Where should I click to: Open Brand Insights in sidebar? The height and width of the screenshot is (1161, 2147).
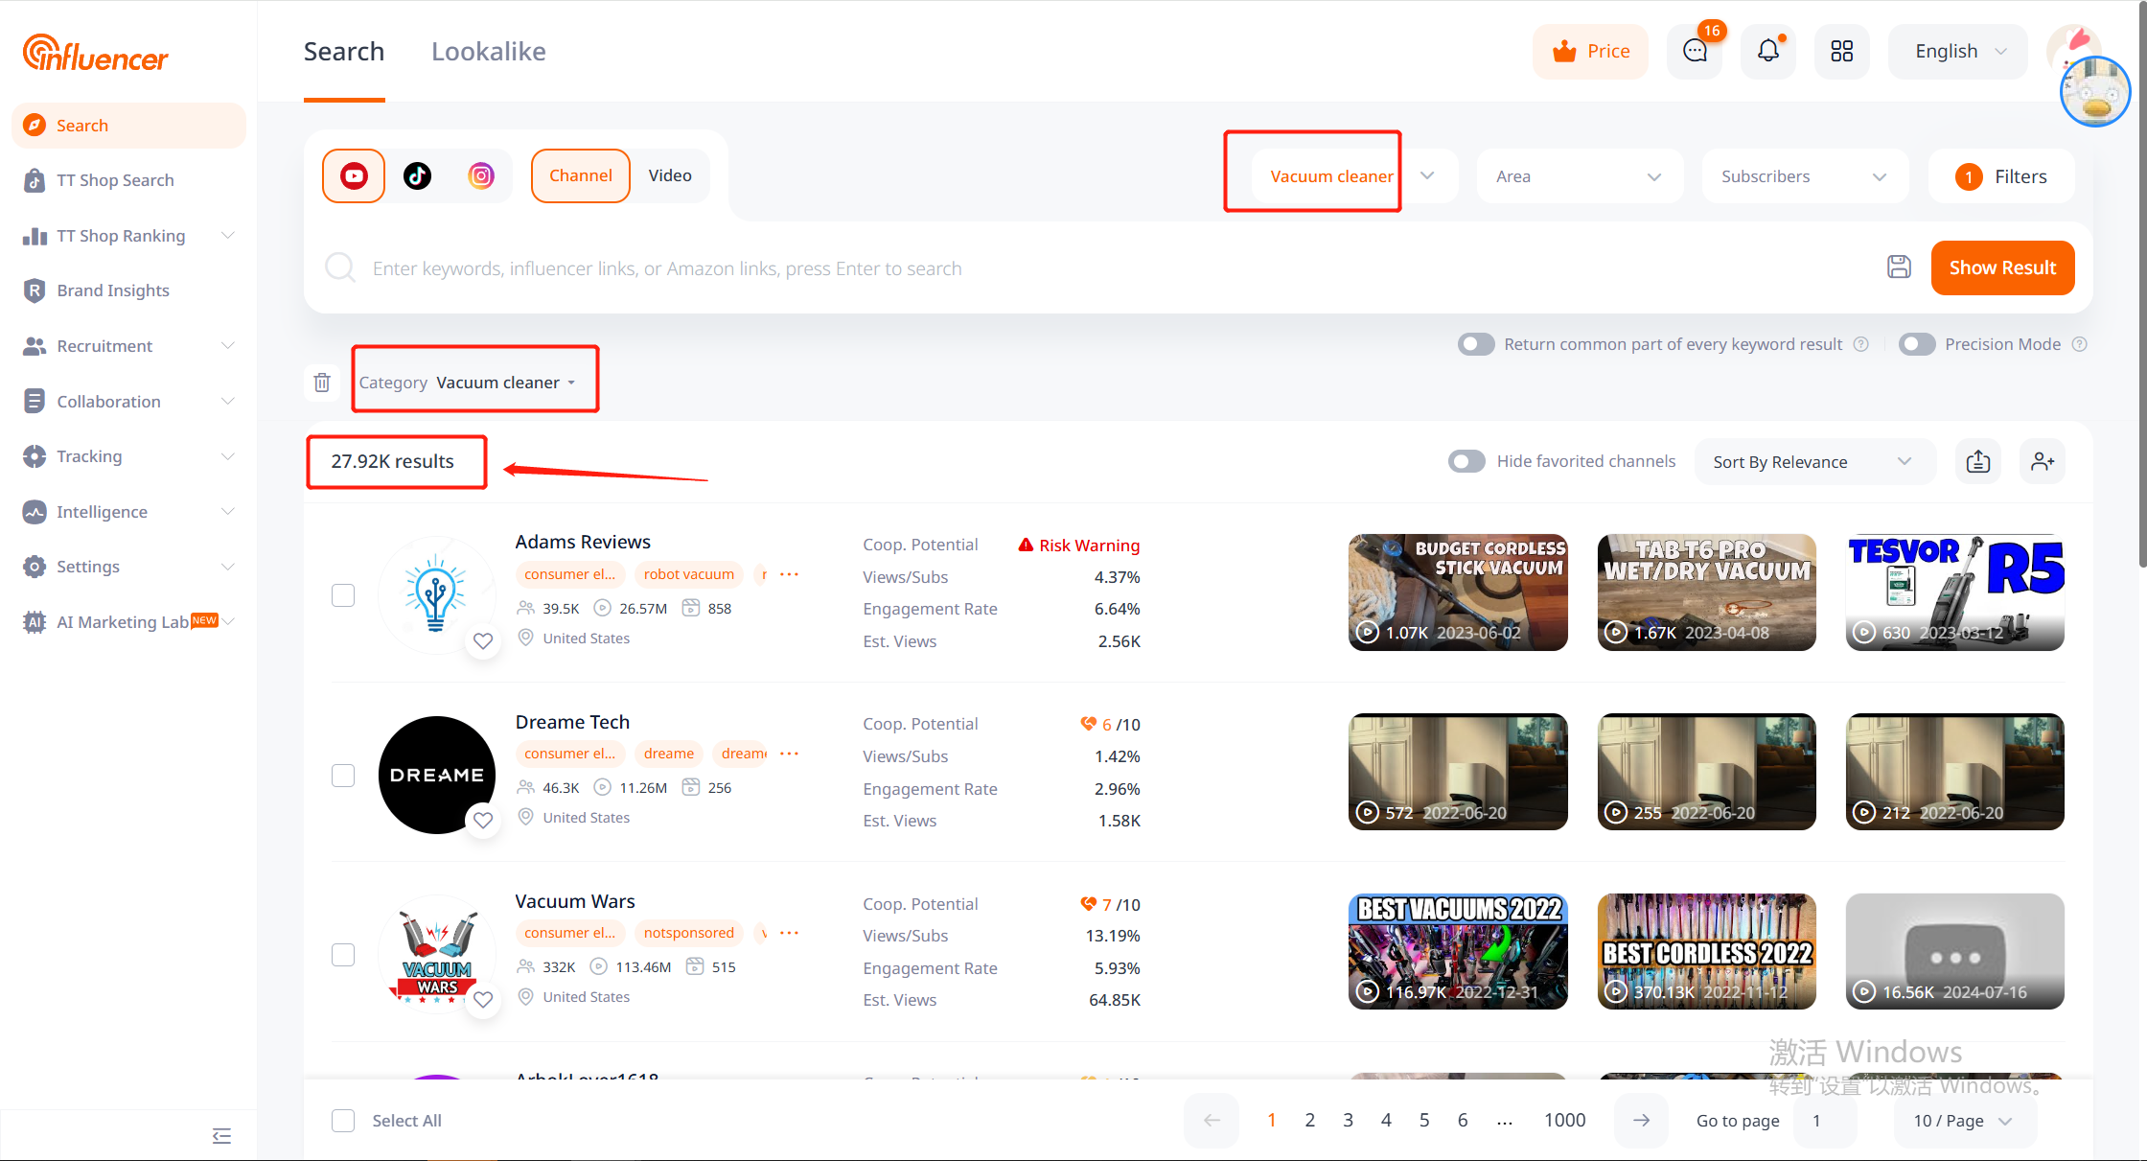(112, 290)
